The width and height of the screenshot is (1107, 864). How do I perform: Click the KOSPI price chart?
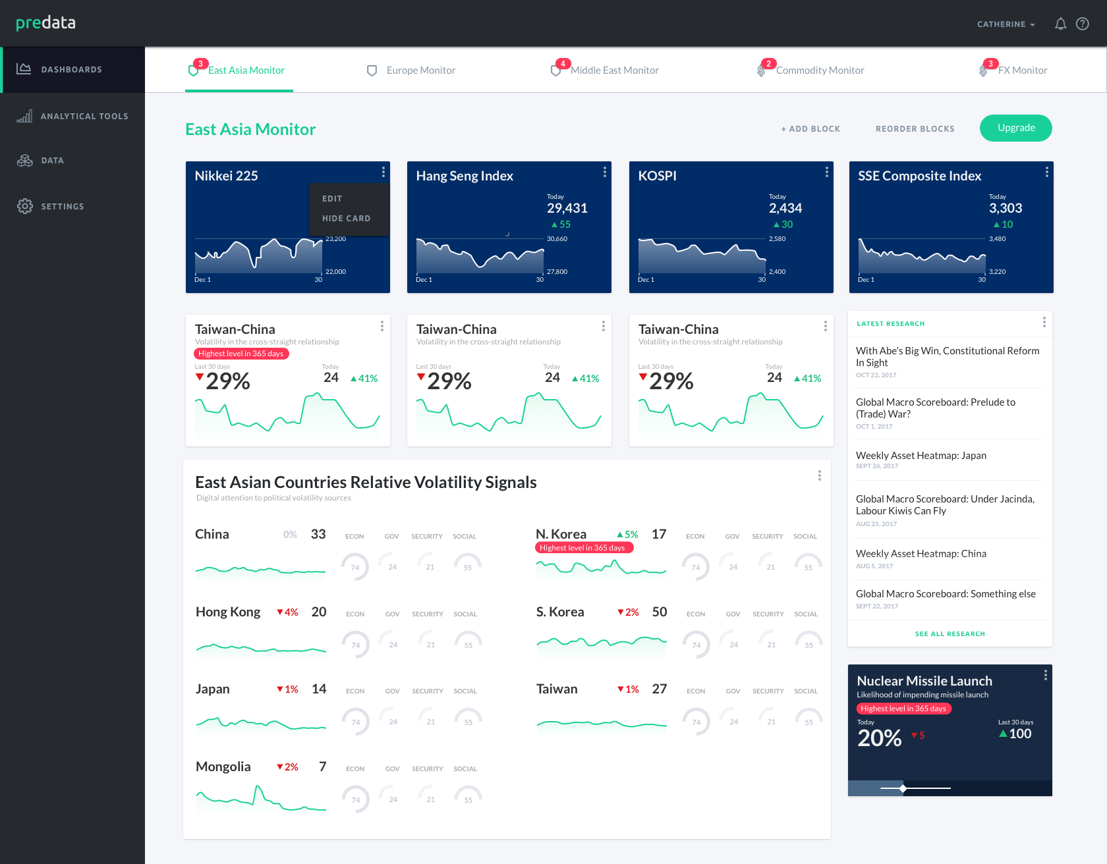(702, 257)
